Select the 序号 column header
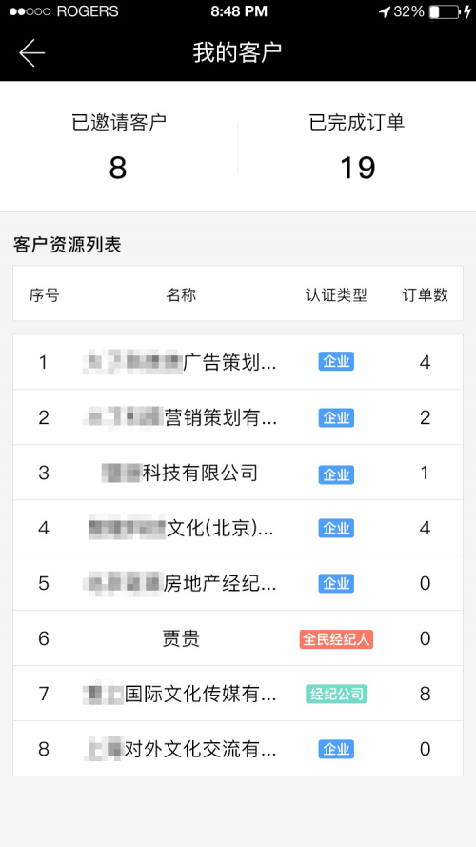476x847 pixels. [x=44, y=295]
